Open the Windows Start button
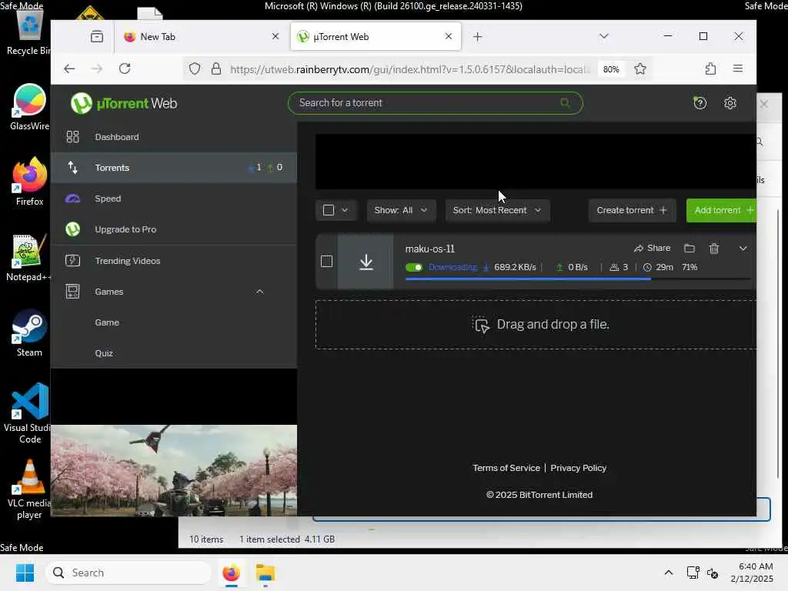 25,573
